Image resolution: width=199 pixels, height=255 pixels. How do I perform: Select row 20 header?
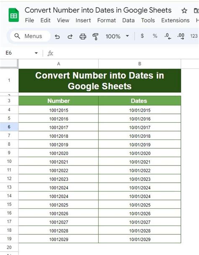coord(9,247)
